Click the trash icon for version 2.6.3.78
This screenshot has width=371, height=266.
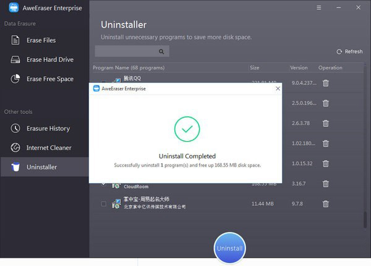pyautogui.click(x=326, y=123)
